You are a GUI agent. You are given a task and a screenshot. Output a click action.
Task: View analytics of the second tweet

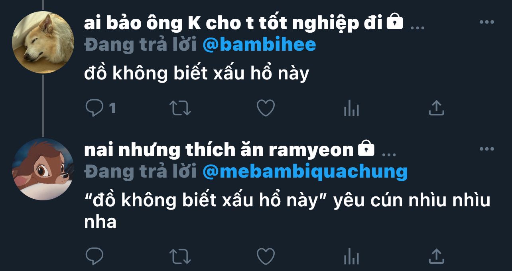click(x=351, y=257)
